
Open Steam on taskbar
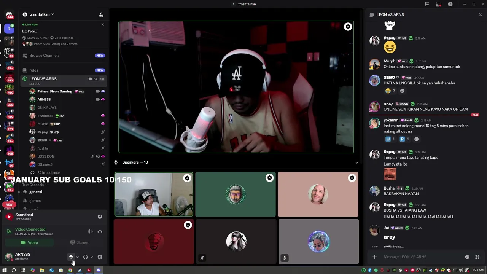pyautogui.click(x=80, y=270)
